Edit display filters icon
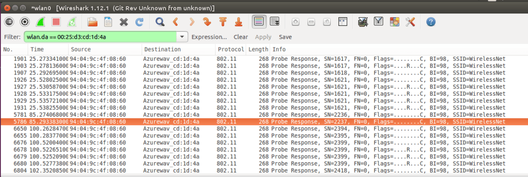The width and height of the screenshot is (528, 177). pyautogui.click(x=379, y=22)
